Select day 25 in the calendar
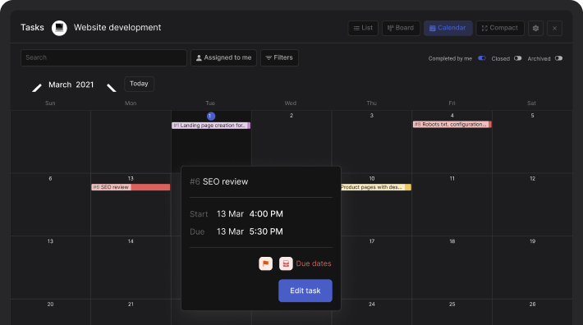The height and width of the screenshot is (325, 583). pos(452,304)
